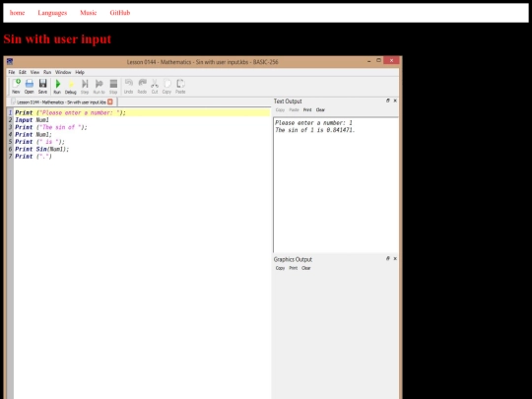Close the Graphics Output panel
Screen dimensions: 532x399
(x=395, y=258)
